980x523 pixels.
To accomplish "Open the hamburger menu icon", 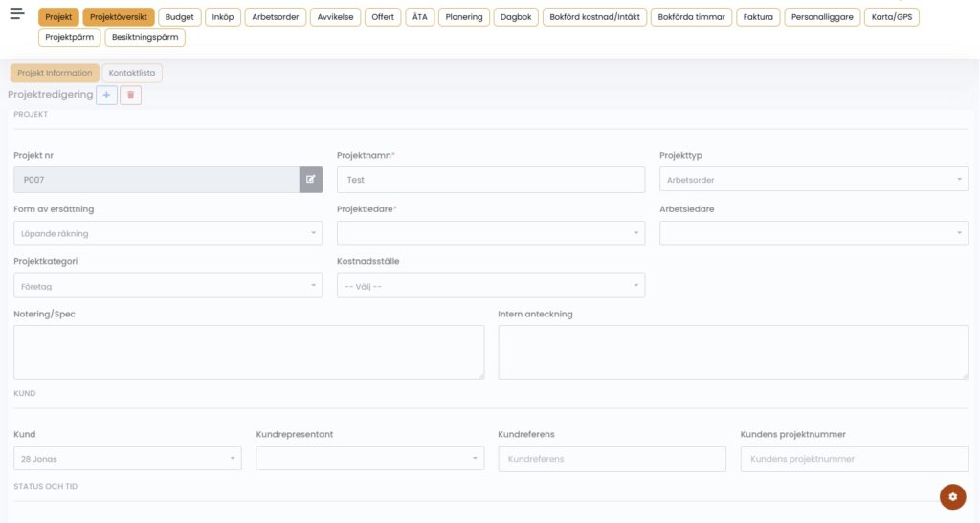I will (16, 13).
